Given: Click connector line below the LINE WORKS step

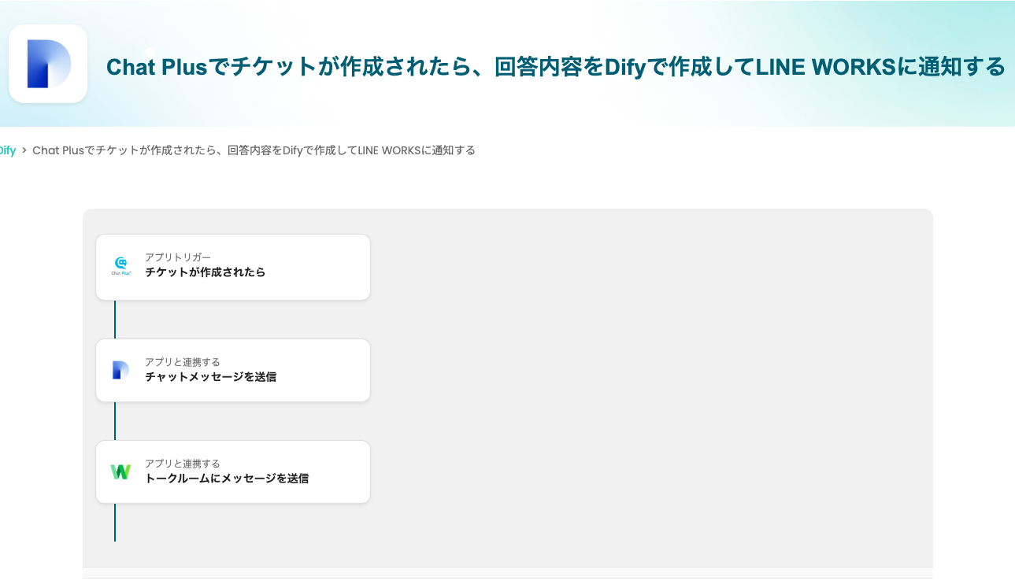Looking at the screenshot, I should (115, 522).
